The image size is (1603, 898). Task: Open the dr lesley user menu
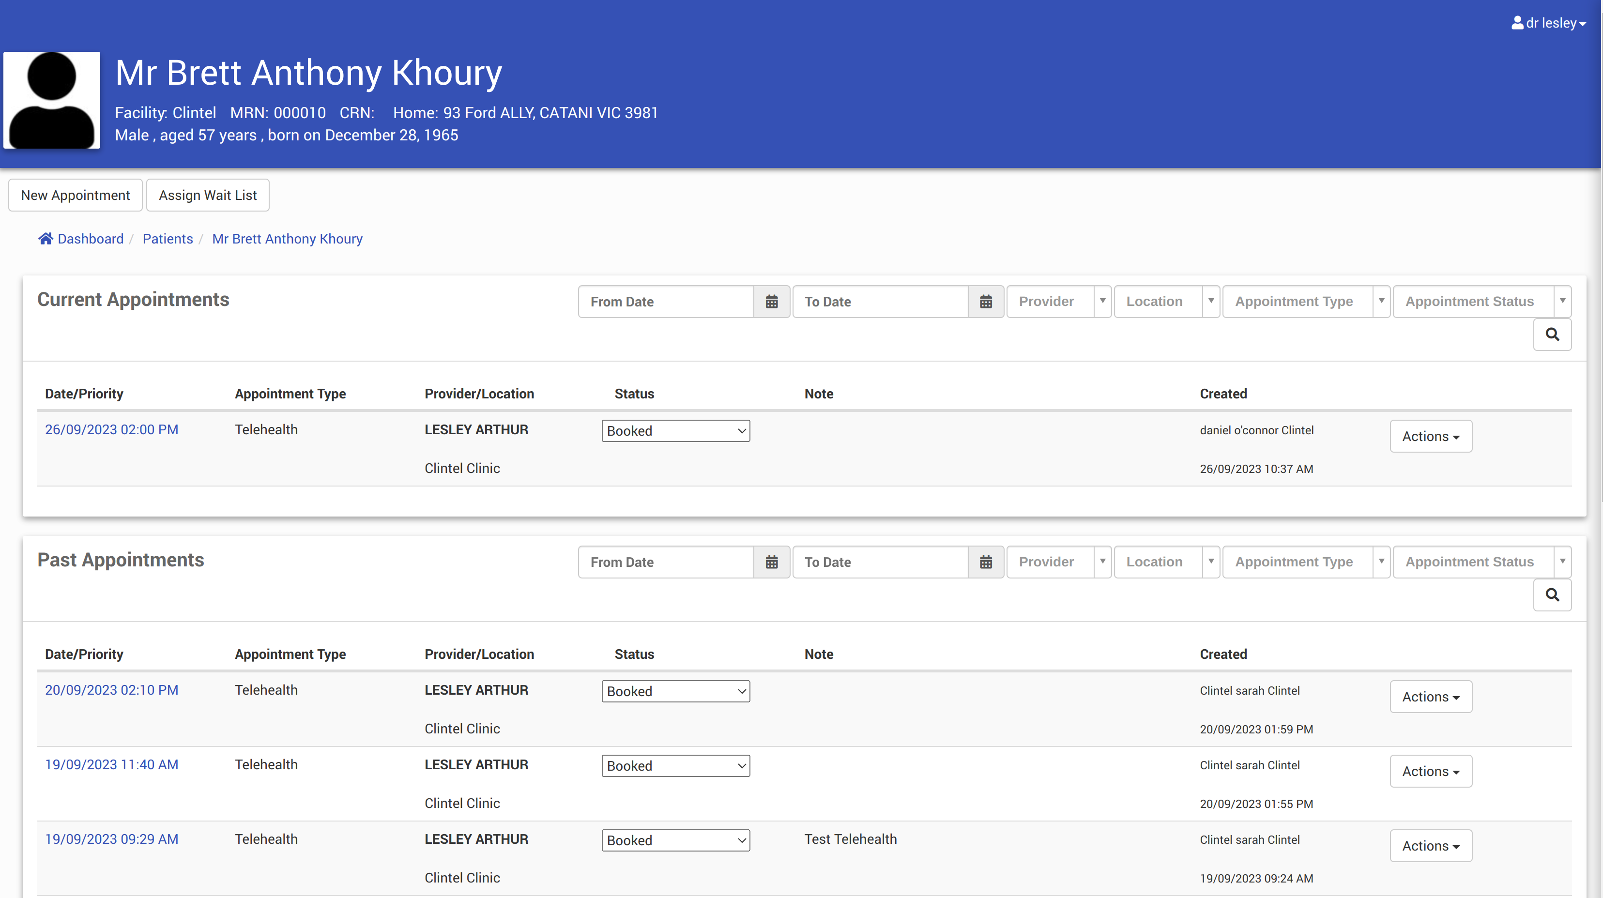click(x=1548, y=23)
